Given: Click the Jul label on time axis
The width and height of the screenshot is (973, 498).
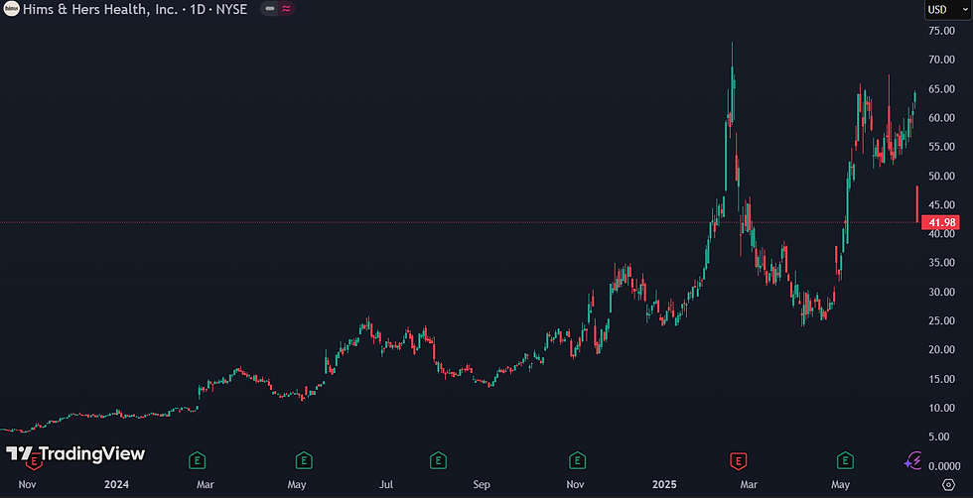Looking at the screenshot, I should click(x=386, y=484).
